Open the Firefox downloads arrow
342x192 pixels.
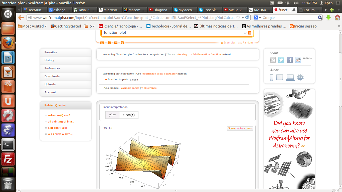328,17
